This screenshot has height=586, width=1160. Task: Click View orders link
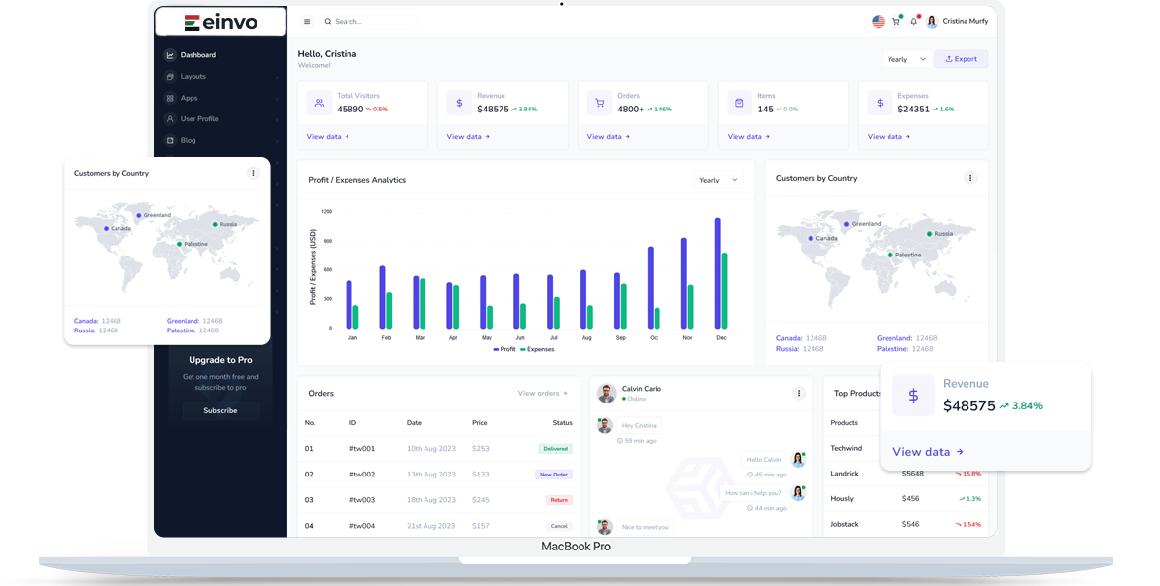click(x=542, y=393)
